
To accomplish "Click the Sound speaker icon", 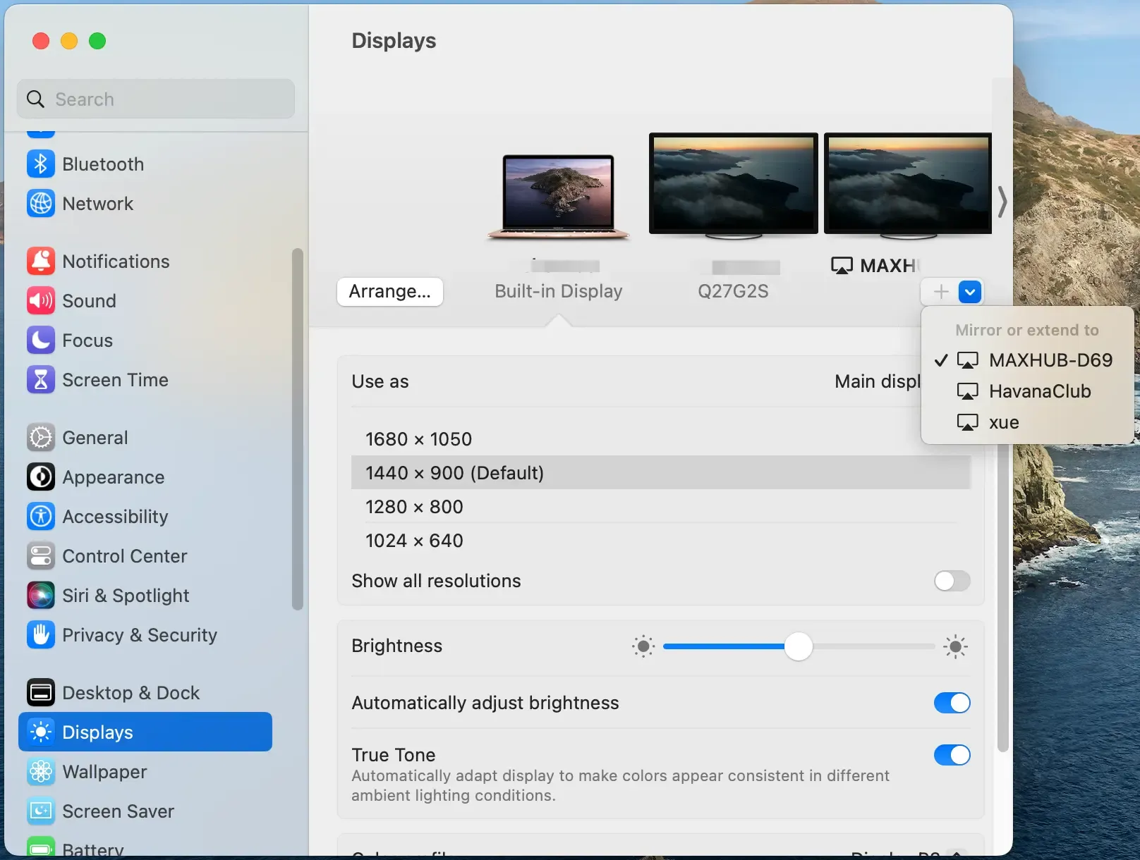I will click(41, 301).
